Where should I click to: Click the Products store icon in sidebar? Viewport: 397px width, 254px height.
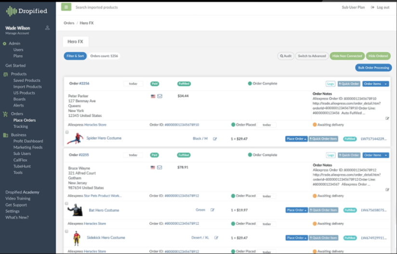pyautogui.click(x=6, y=74)
